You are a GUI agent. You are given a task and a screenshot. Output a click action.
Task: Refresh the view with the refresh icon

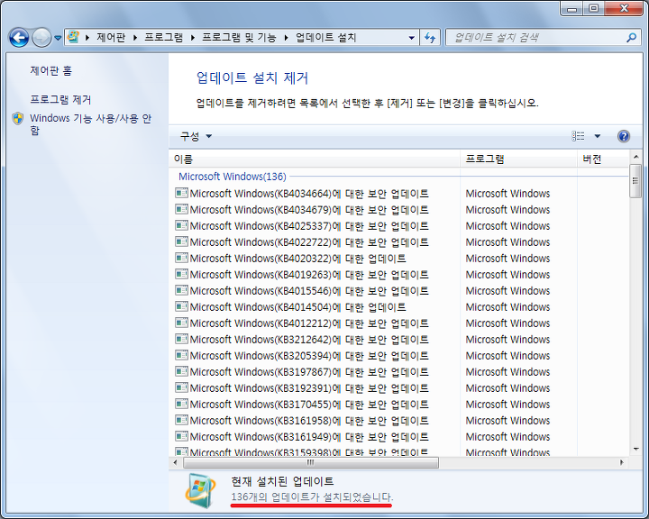(430, 38)
